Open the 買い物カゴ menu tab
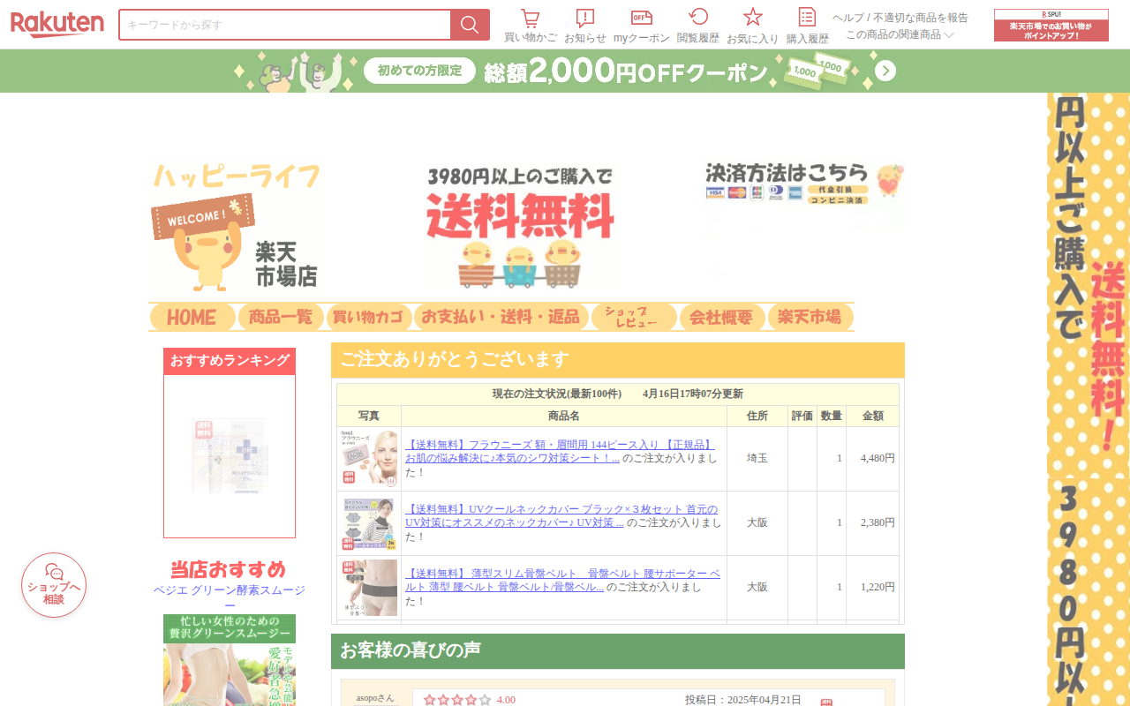The width and height of the screenshot is (1130, 706). 369,317
